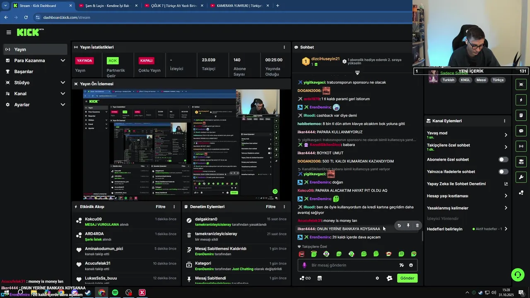Viewport: 530px width, 298px height.
Task: Reload the browser page
Action: [26, 17]
